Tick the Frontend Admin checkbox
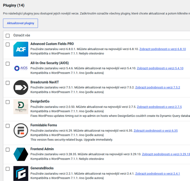Viewport: 190px width, 181px height. click(8, 150)
